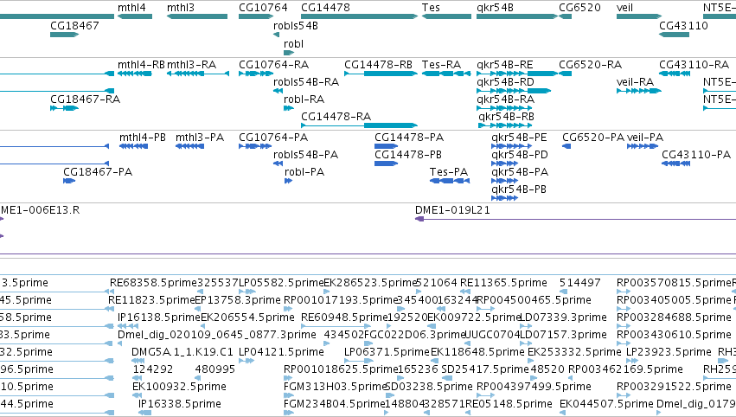Click the LP05582.5prime EST label
This screenshot has width=736, height=417.
tap(281, 283)
